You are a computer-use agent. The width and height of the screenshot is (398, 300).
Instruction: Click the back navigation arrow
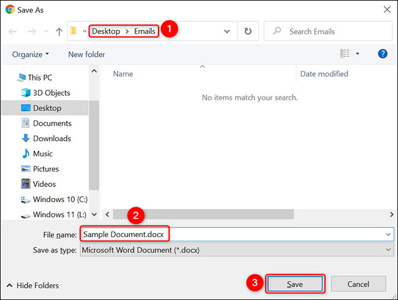[x=12, y=31]
